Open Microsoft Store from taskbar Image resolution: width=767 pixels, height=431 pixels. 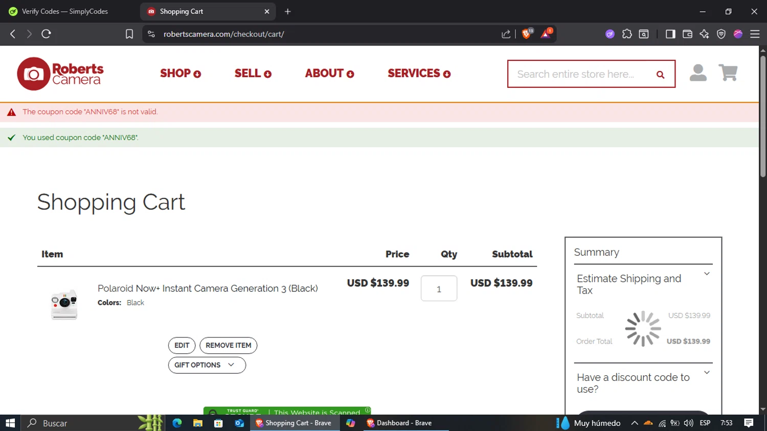point(218,423)
